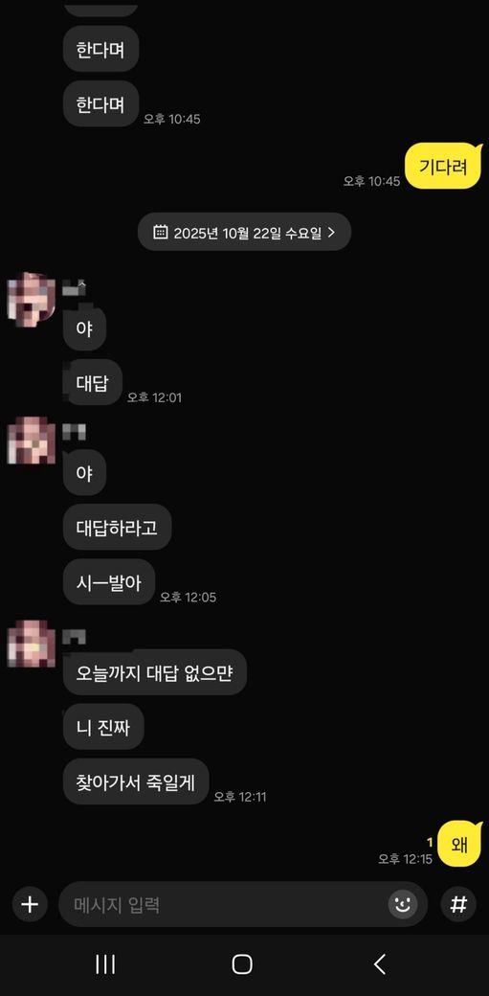Select the 찾아가서 죽일게 message bubble
Viewport: 489px width, 996px height.
pyautogui.click(x=136, y=781)
